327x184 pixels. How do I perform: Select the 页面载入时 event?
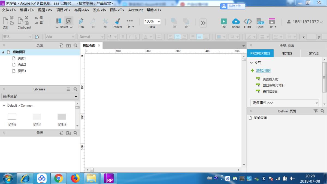coord(271,79)
